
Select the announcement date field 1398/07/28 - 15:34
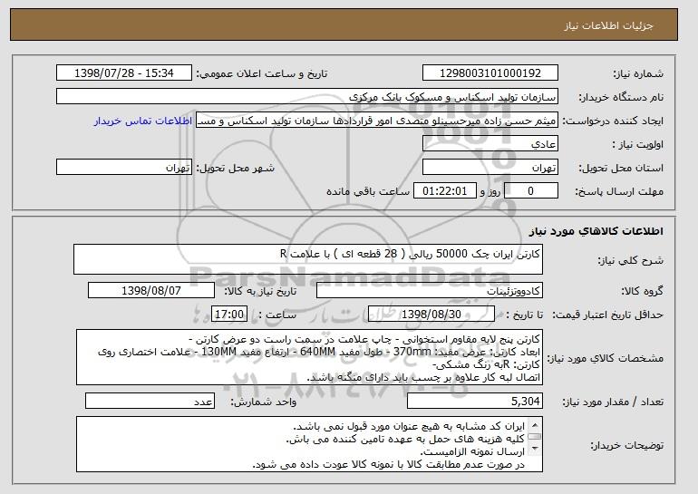click(x=124, y=73)
